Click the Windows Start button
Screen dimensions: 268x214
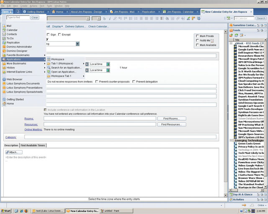(x=6, y=211)
